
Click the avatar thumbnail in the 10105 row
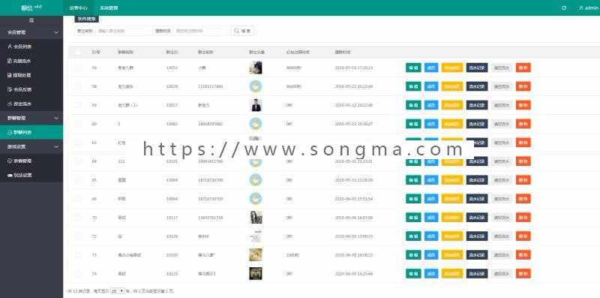[x=256, y=254]
